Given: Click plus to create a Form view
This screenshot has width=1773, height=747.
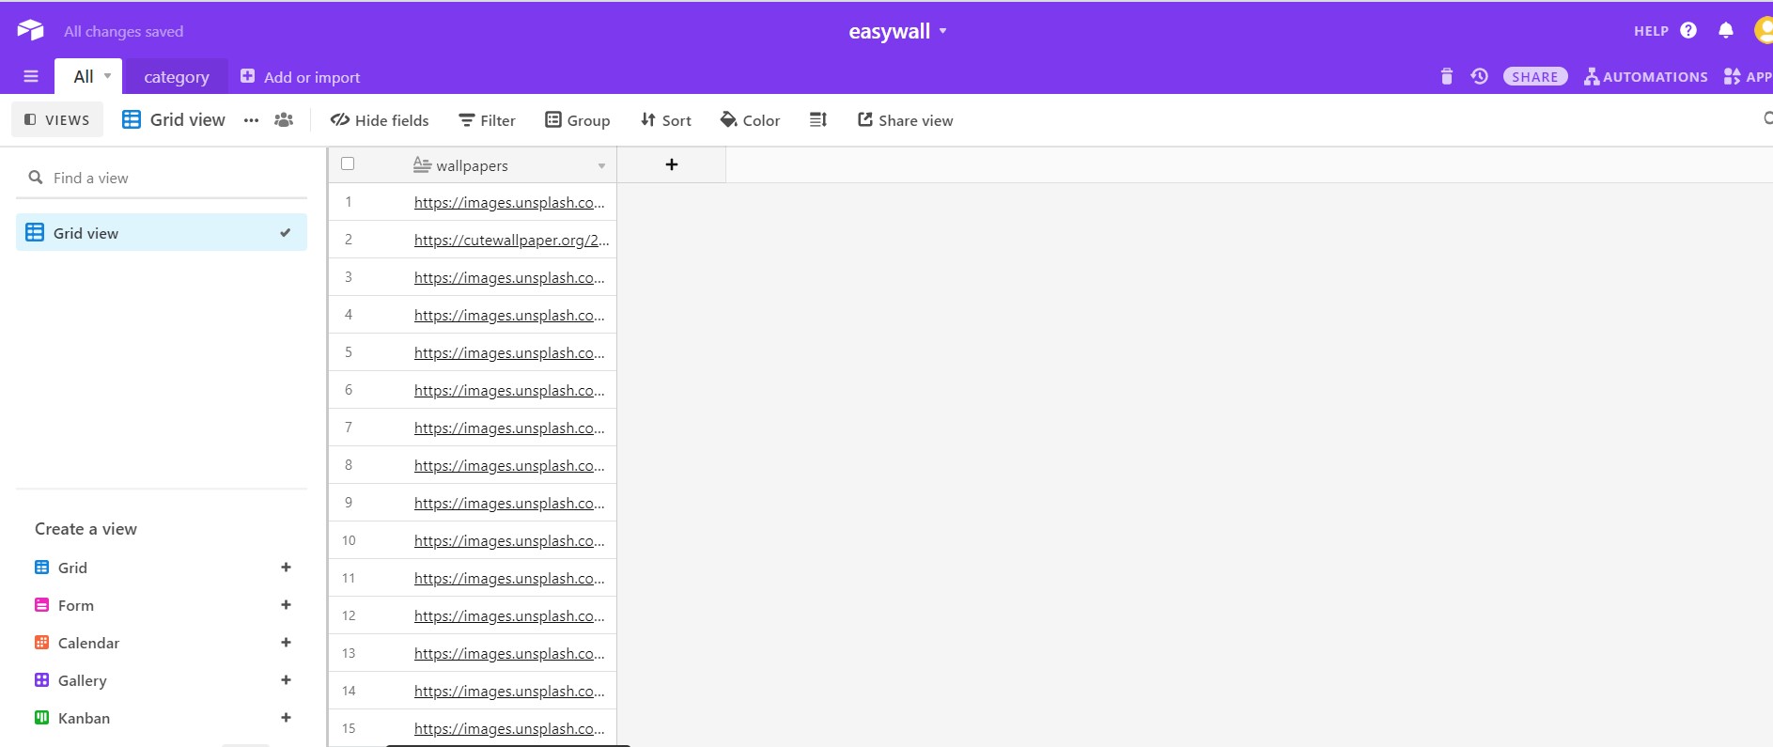Looking at the screenshot, I should click(286, 605).
